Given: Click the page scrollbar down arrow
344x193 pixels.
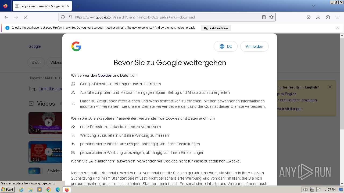Looking at the screenshot, I should pos(342,184).
